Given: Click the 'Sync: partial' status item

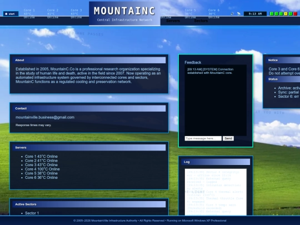Looking at the screenshot, I should (x=288, y=92).
